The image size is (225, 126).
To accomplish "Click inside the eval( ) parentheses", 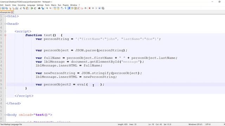I will 94,85.
